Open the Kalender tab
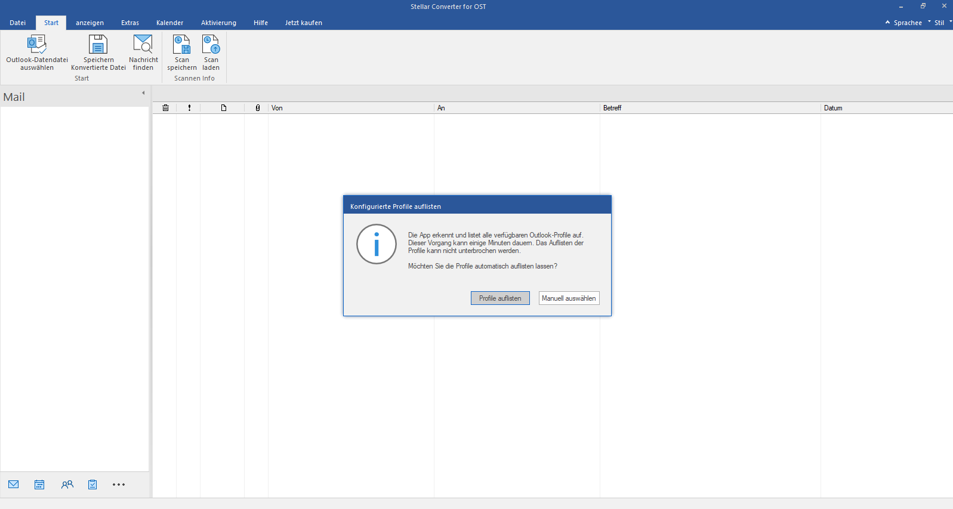 point(170,23)
